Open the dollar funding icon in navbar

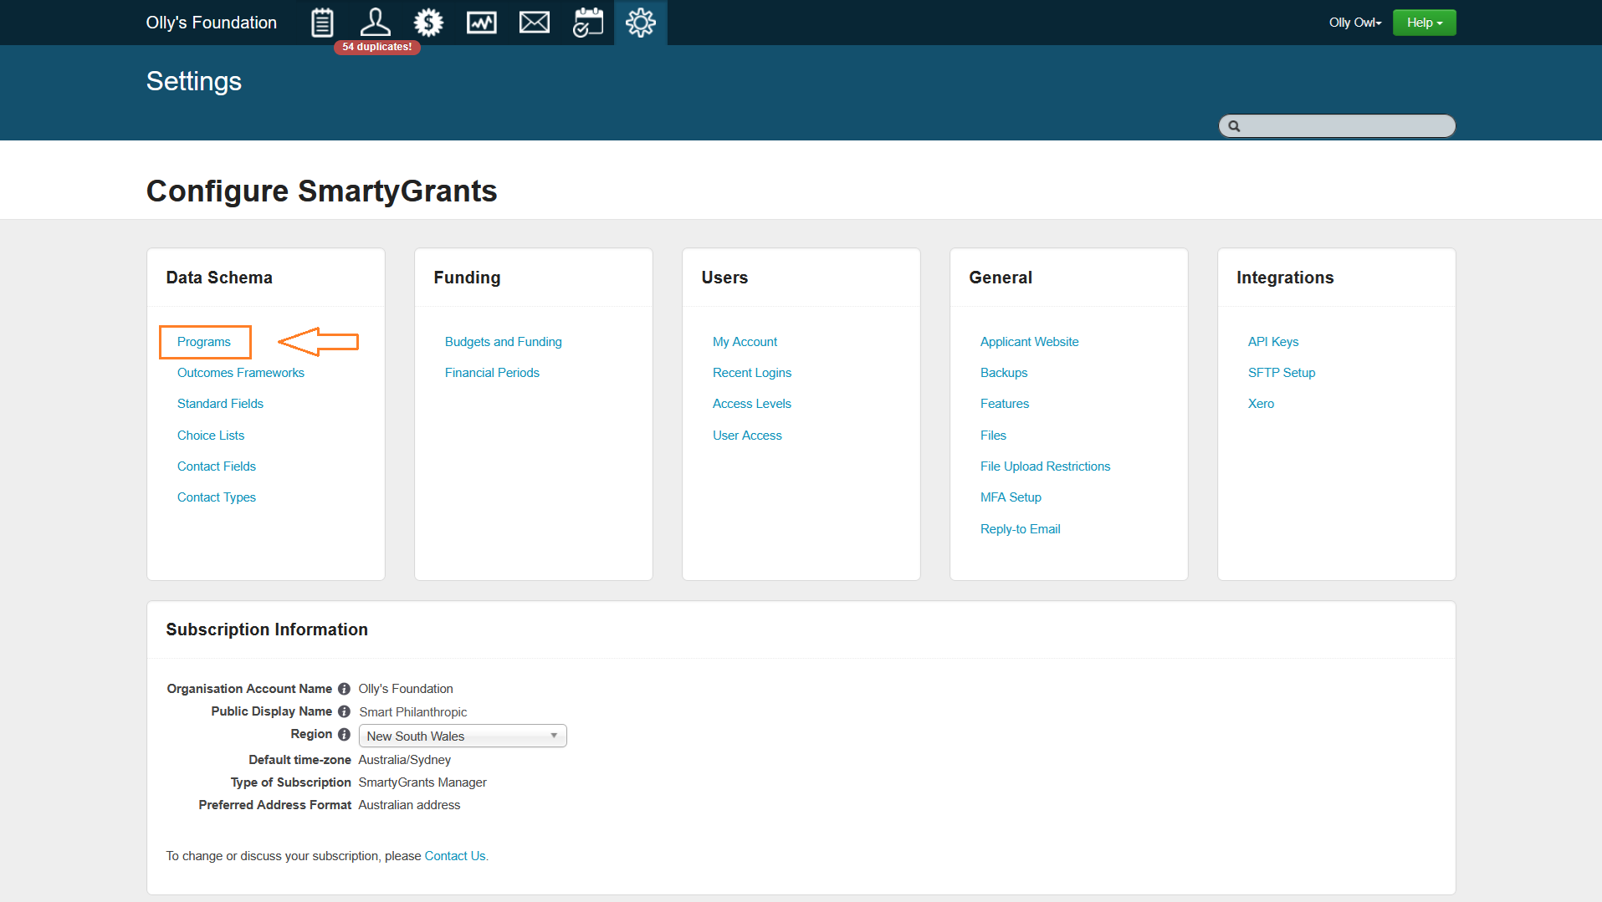click(x=428, y=23)
